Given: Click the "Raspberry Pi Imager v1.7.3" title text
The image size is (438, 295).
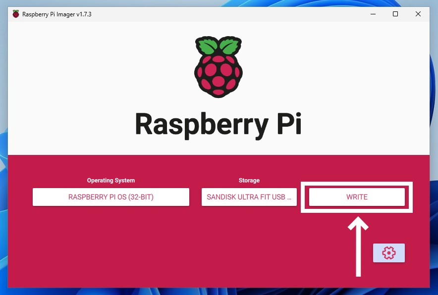Looking at the screenshot, I should point(56,14).
